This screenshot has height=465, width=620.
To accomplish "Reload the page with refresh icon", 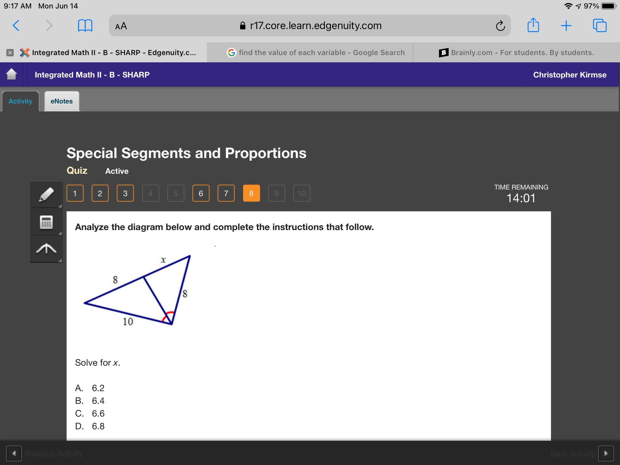I will tap(500, 26).
